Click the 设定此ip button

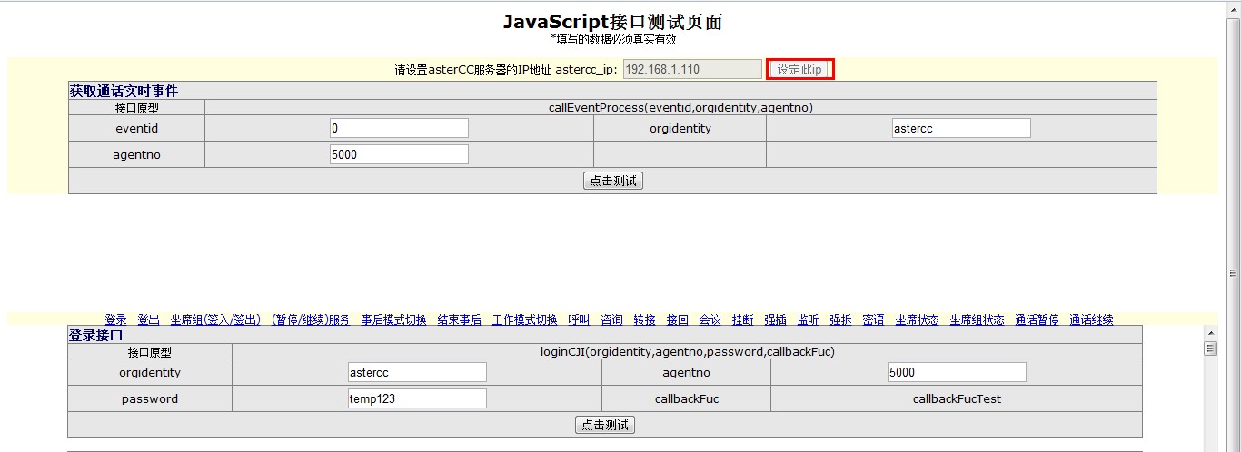(799, 70)
